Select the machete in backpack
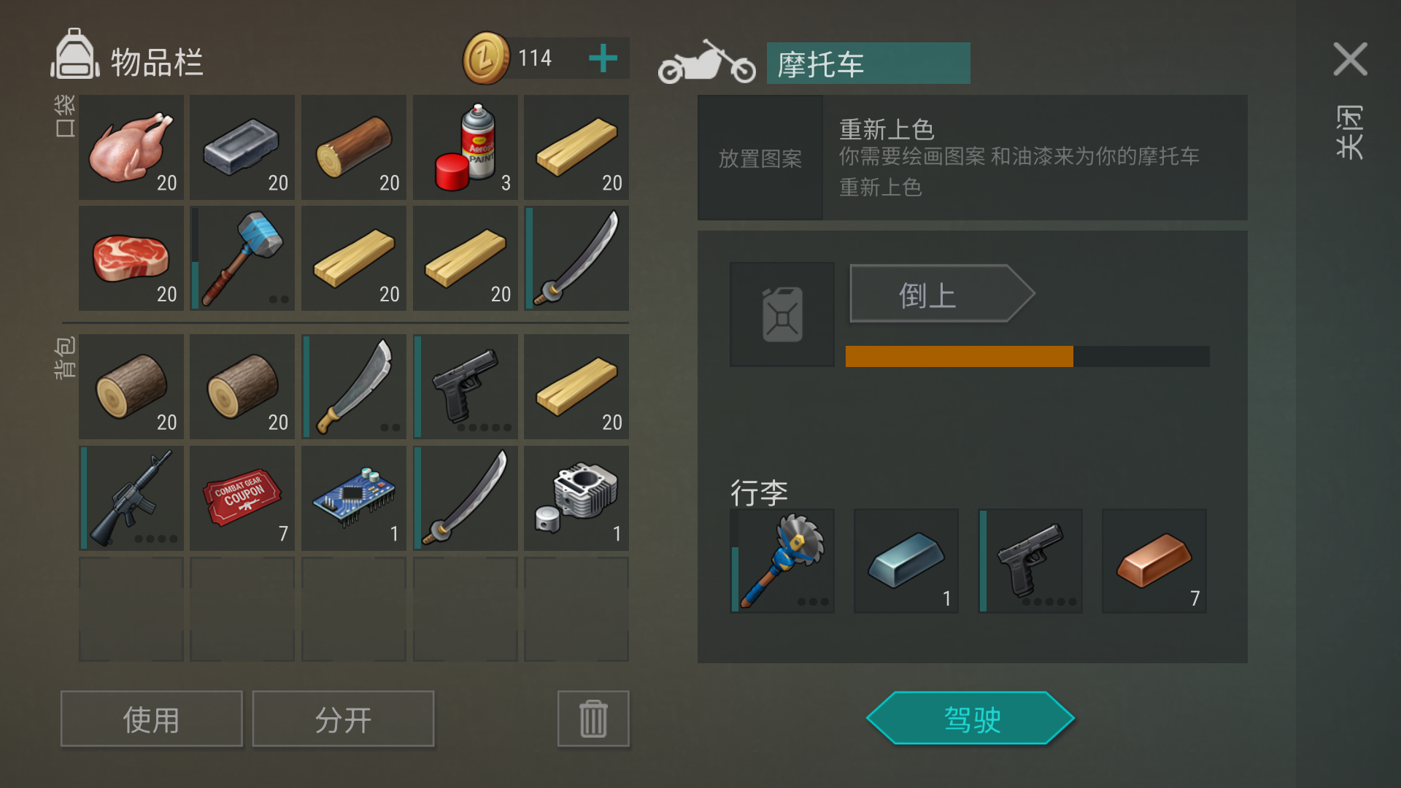Screen dimensions: 1401x788 click(x=354, y=387)
